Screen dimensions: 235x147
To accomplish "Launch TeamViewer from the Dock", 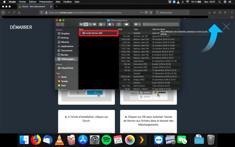I will pyautogui.click(x=159, y=140).
